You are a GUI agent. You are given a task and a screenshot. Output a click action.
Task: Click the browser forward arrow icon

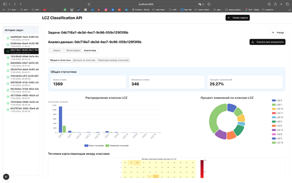coord(20,4)
